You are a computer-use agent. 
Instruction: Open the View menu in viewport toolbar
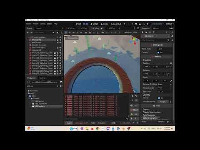click(135, 32)
